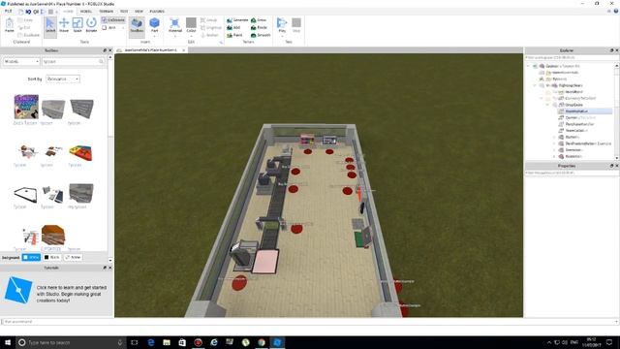Click the terrain Smooth tool
Screen dimensions: 620x349
[x=261, y=35]
